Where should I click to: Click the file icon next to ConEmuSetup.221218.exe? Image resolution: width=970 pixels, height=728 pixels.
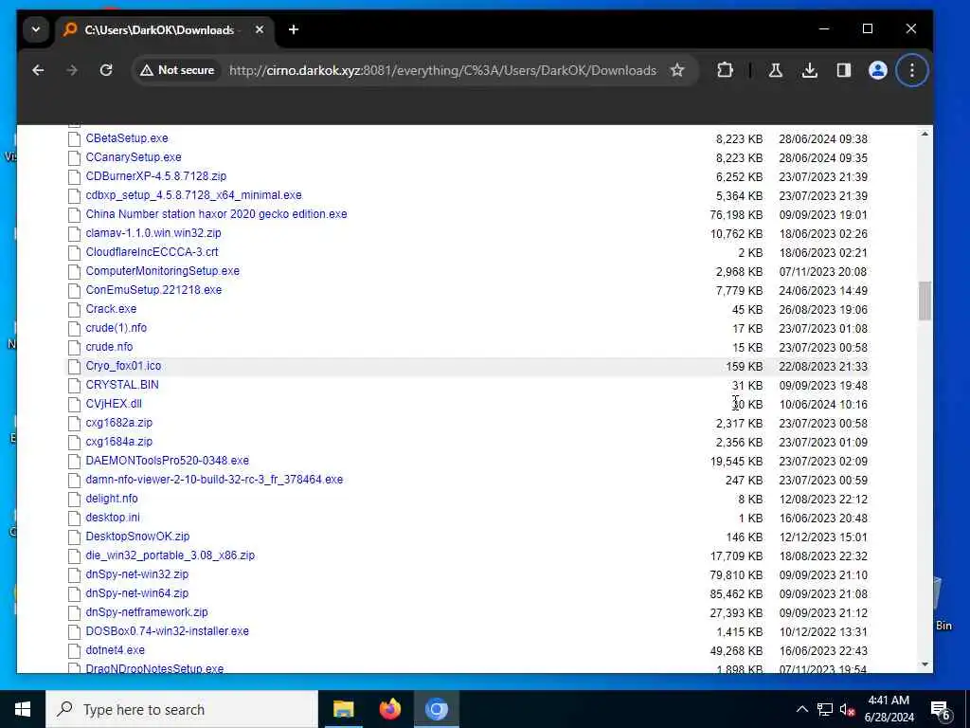[74, 290]
